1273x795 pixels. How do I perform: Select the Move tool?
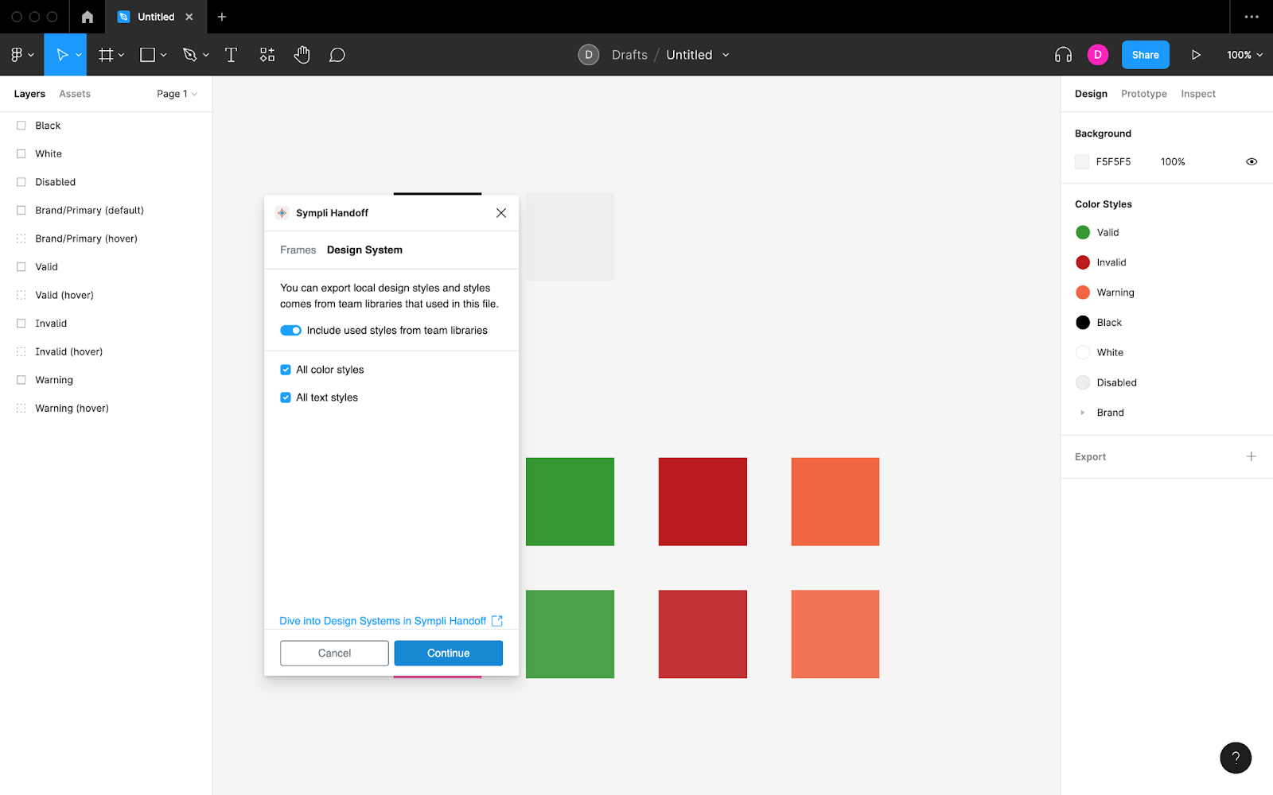pyautogui.click(x=62, y=55)
